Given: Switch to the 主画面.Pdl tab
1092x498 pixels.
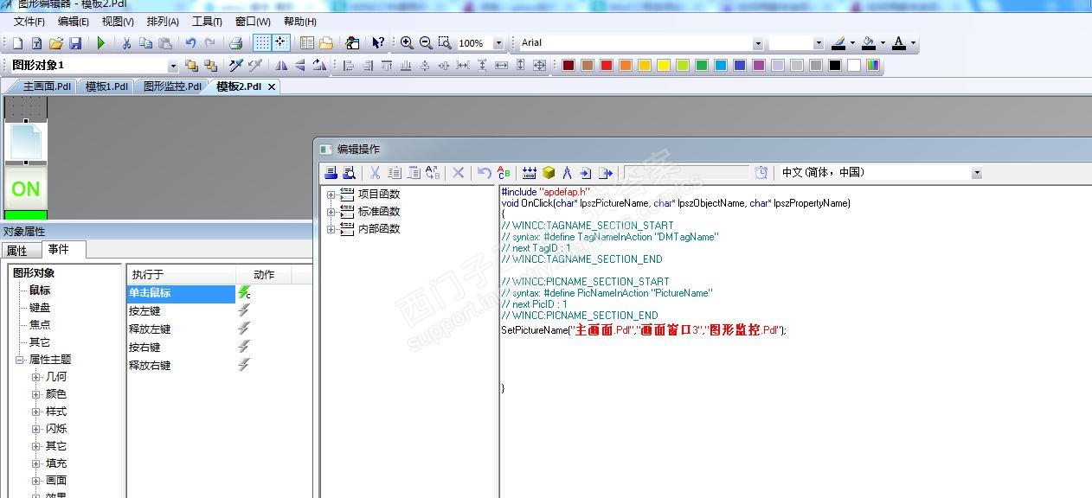Looking at the screenshot, I should (x=46, y=86).
